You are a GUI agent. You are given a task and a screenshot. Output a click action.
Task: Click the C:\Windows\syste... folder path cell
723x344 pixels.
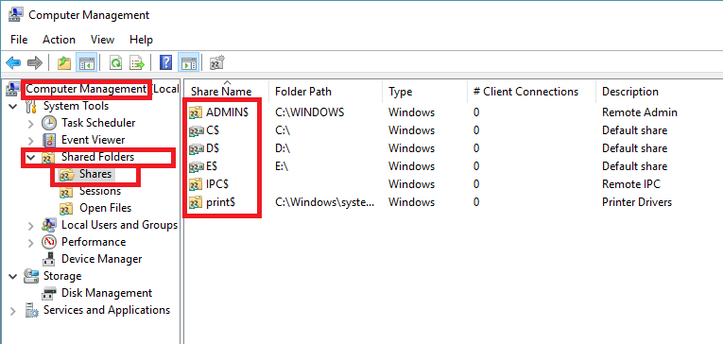(324, 202)
